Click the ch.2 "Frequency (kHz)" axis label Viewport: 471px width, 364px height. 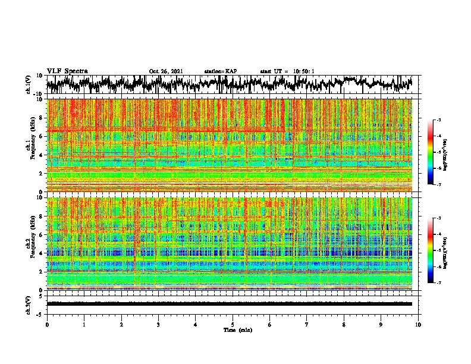tap(33, 237)
